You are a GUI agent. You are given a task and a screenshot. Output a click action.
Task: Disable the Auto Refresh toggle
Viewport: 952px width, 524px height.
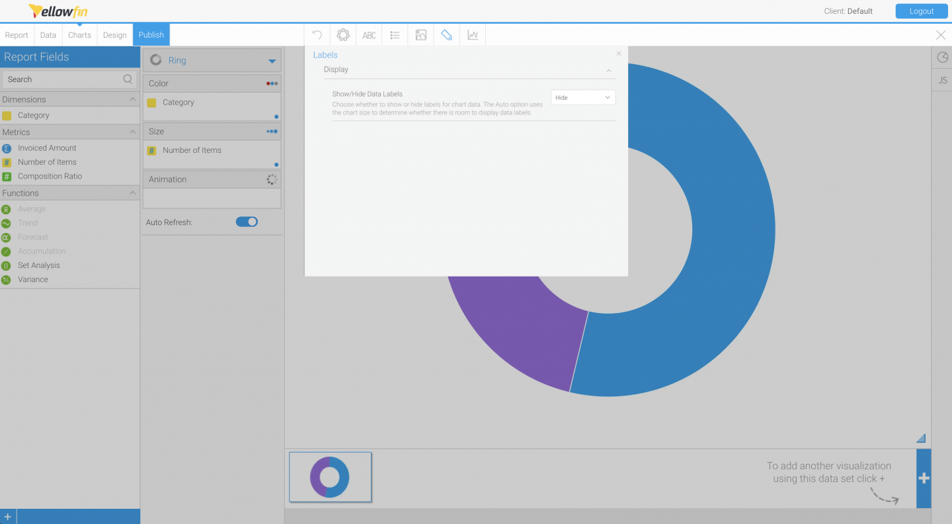[247, 222]
